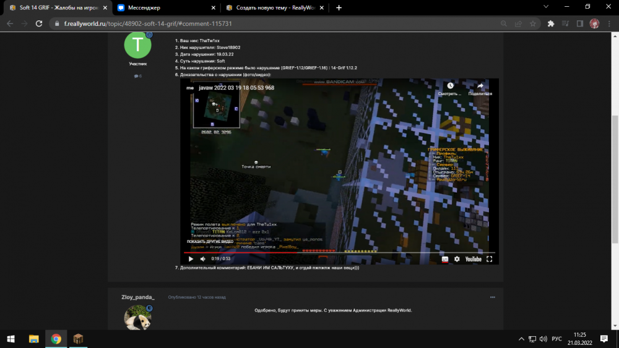Click the address bar URL
Viewport: 619px width, 348px height.
click(148, 23)
